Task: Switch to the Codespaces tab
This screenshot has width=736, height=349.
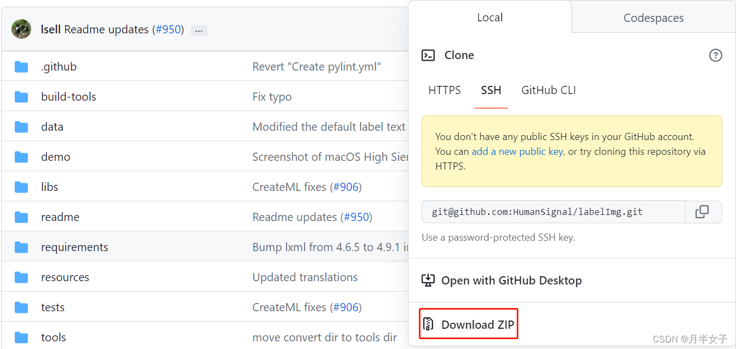Action: pos(653,18)
